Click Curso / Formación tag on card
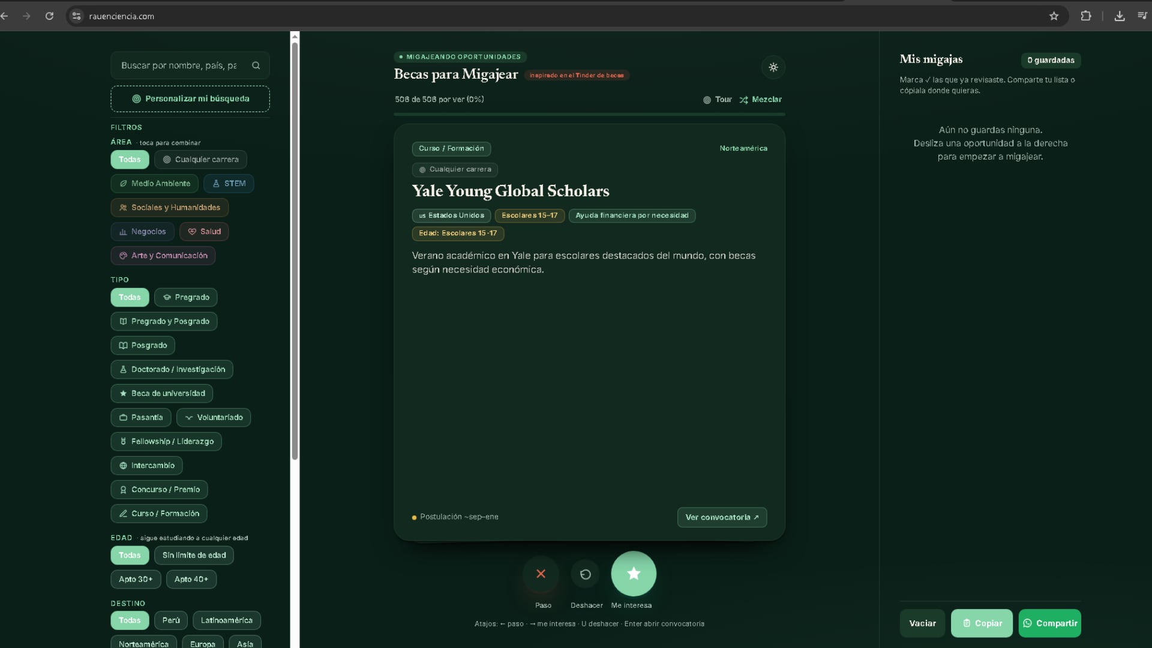The height and width of the screenshot is (648, 1152). pos(451,149)
